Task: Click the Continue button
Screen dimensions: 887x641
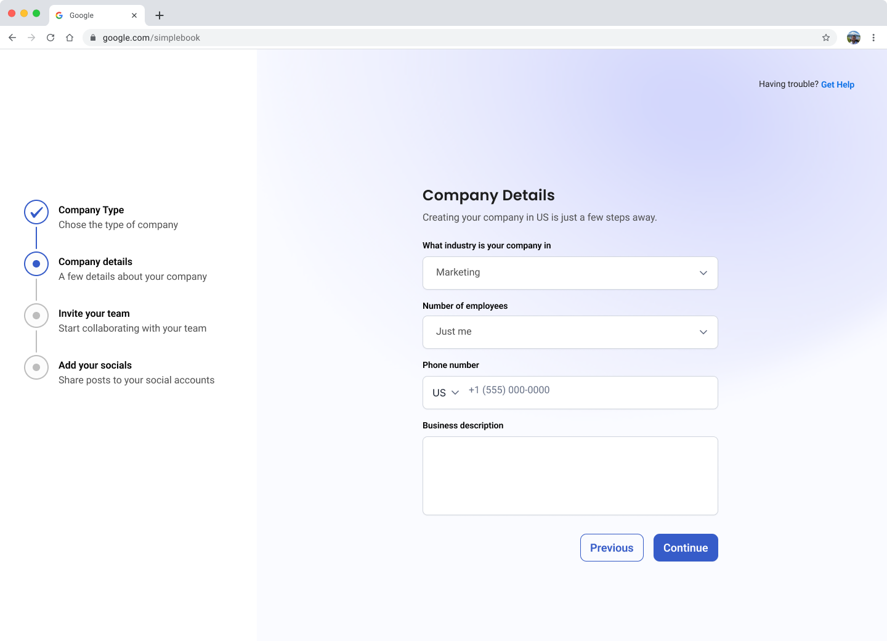Action: tap(686, 548)
